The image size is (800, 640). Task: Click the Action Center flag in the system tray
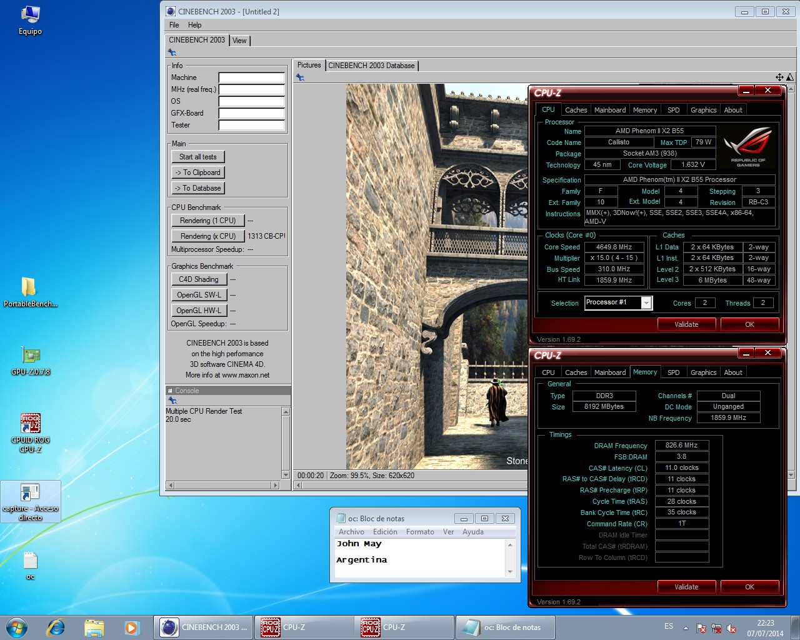pos(701,629)
